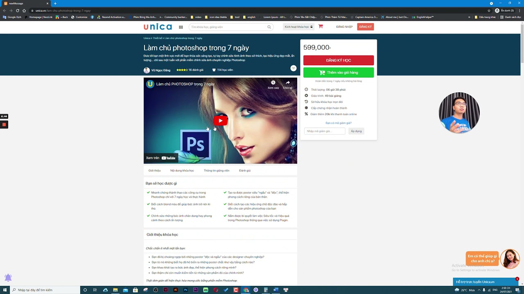Image resolution: width=524 pixels, height=294 pixels.
Task: Focus the Windows taskbar search box
Action: tap(44, 290)
